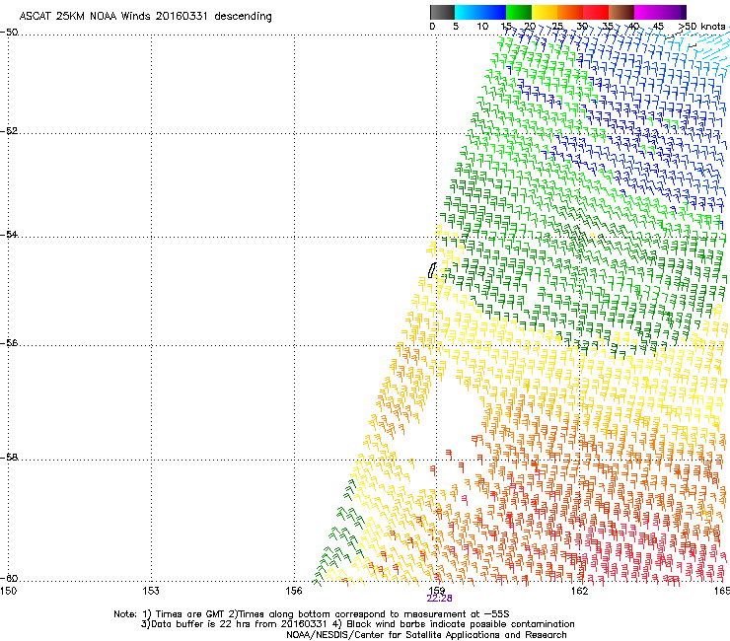730x641 pixels.
Task: Click the longitude label '150'
Action: [8, 591]
